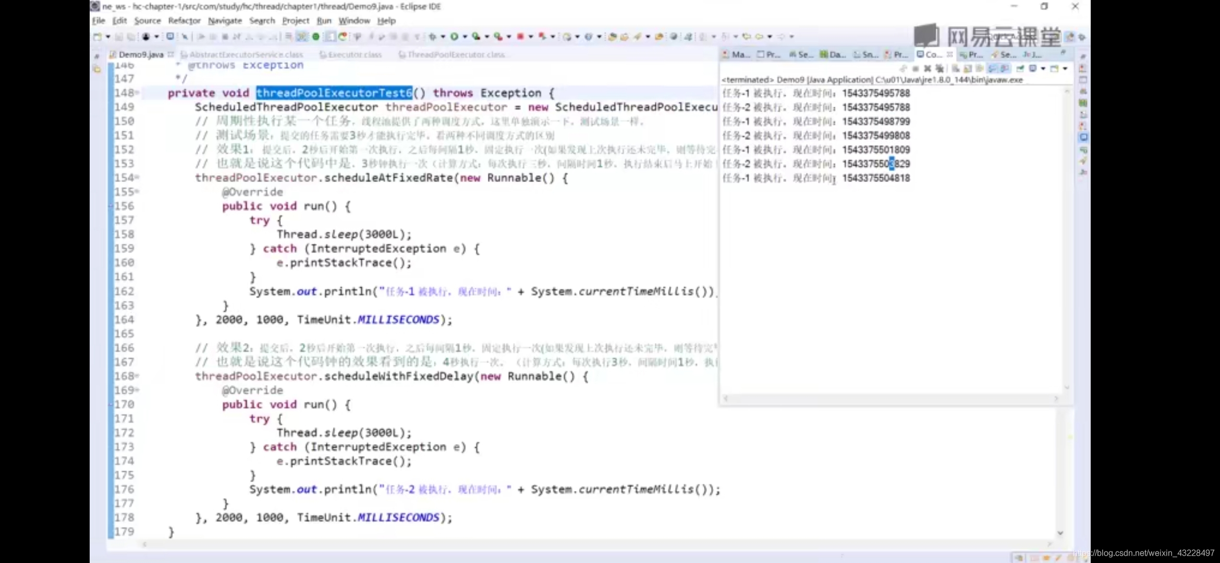Viewport: 1220px width, 563px height.
Task: Toggle the highlighted Block Selection toolbar button
Action: (x=330, y=36)
